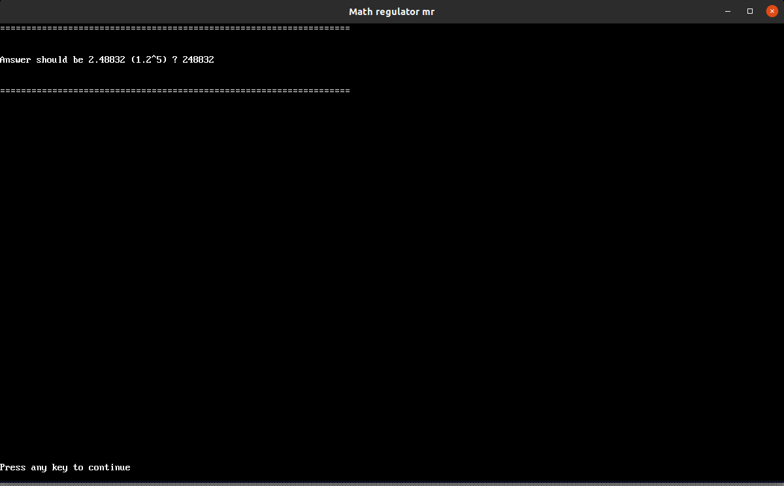Close the Math regulator mr window
This screenshot has height=486, width=784.
coord(772,11)
